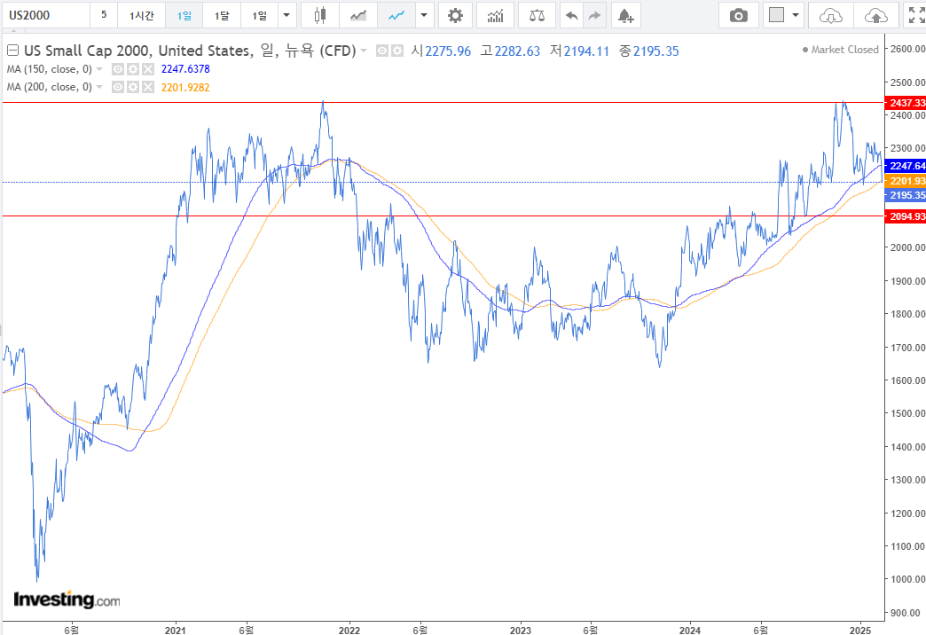Click the layout square swatch button
This screenshot has width=926, height=635.
777,15
